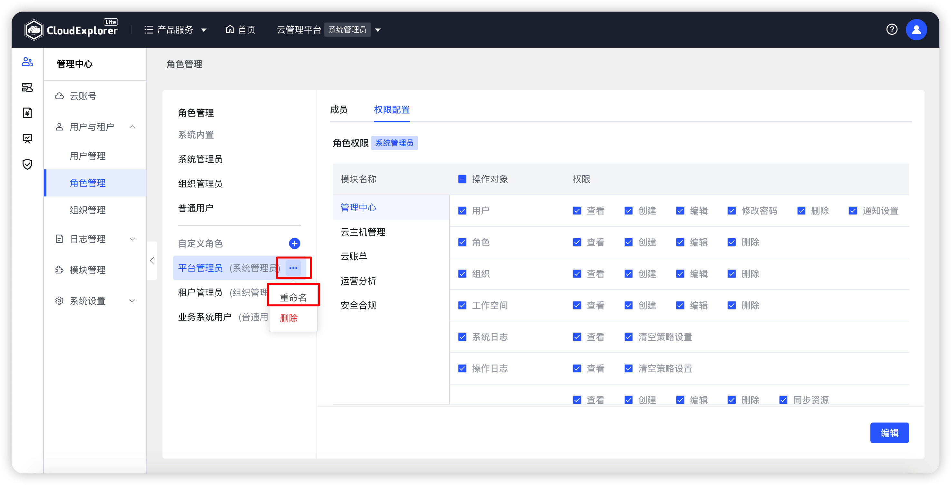Click the puzzle icon next to 模块管理
This screenshot has height=485, width=951.
59,270
